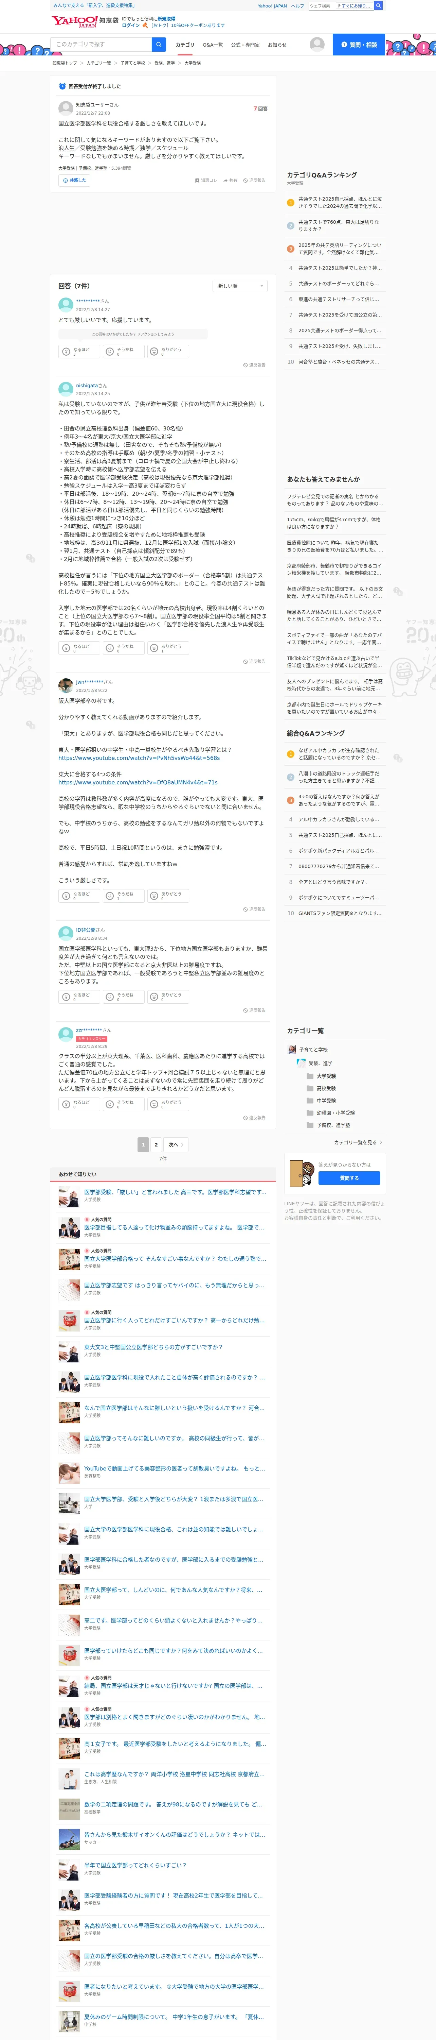This screenshot has height=2040, width=436.
Task: Go to 子育てと学校 breadcrumb
Action: [133, 63]
